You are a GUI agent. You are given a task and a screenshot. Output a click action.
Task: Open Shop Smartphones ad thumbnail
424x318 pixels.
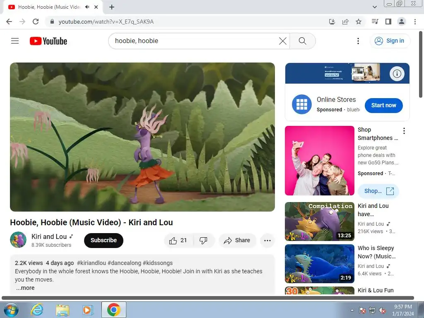tap(320, 161)
